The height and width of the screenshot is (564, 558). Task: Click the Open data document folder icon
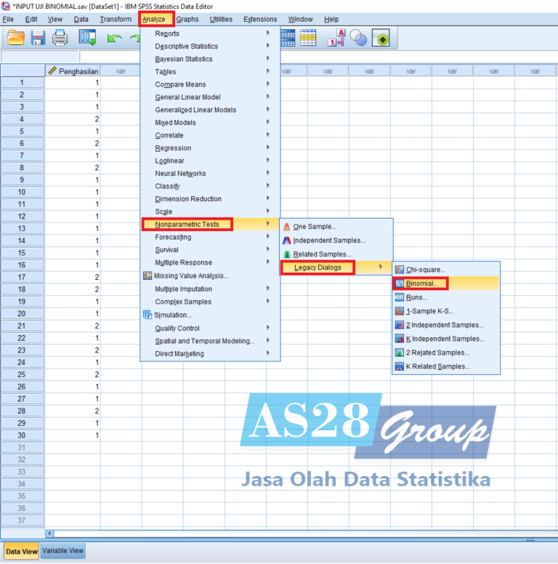pos(16,38)
